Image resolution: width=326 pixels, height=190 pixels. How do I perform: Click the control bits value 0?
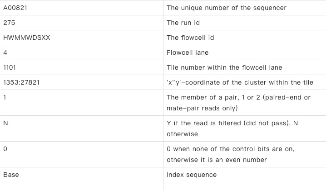5,149
